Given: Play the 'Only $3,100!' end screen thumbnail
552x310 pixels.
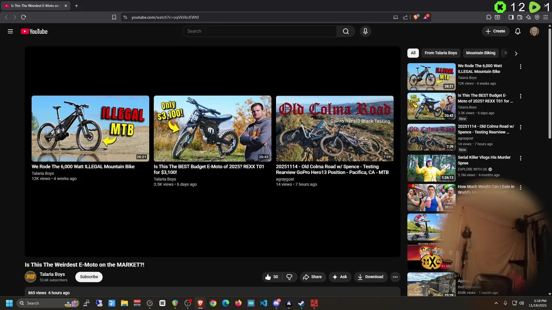Looking at the screenshot, I should [213, 128].
